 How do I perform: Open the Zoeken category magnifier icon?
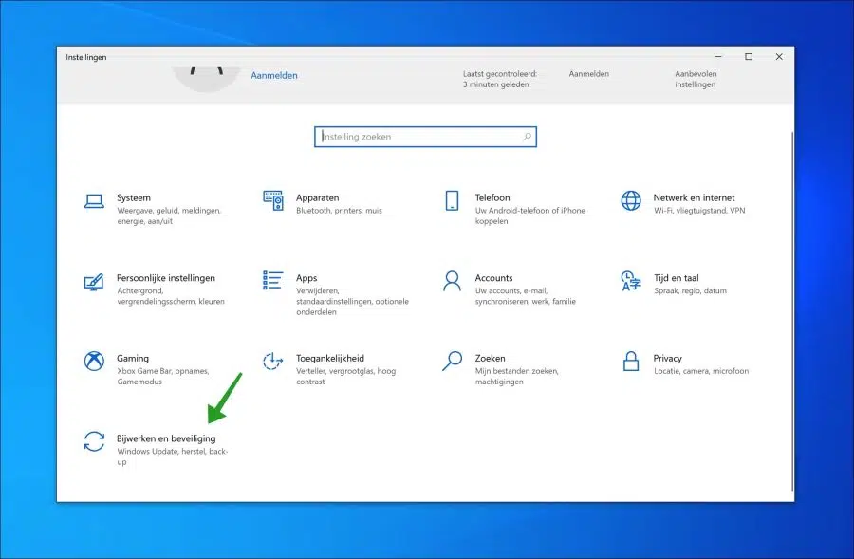(x=452, y=361)
